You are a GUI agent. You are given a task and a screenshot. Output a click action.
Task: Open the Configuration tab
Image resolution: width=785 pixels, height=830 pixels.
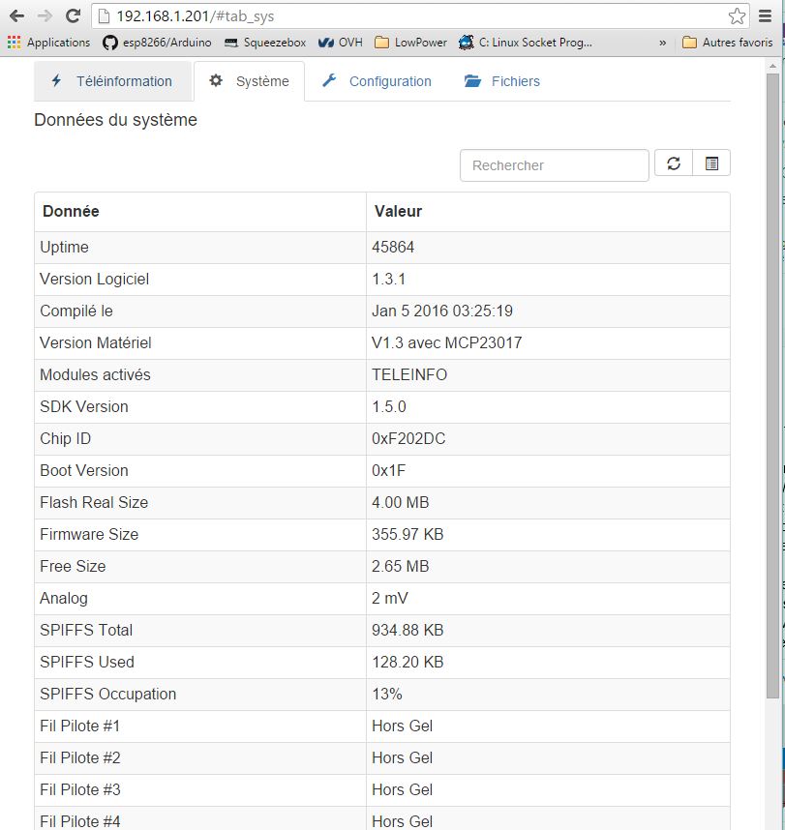coord(377,81)
